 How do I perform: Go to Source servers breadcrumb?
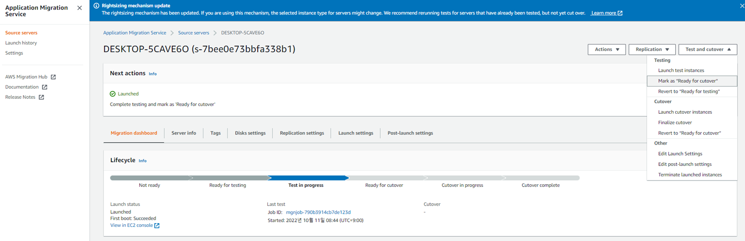point(193,33)
